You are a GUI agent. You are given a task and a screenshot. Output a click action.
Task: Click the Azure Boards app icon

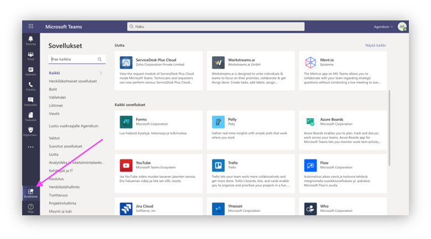click(310, 121)
